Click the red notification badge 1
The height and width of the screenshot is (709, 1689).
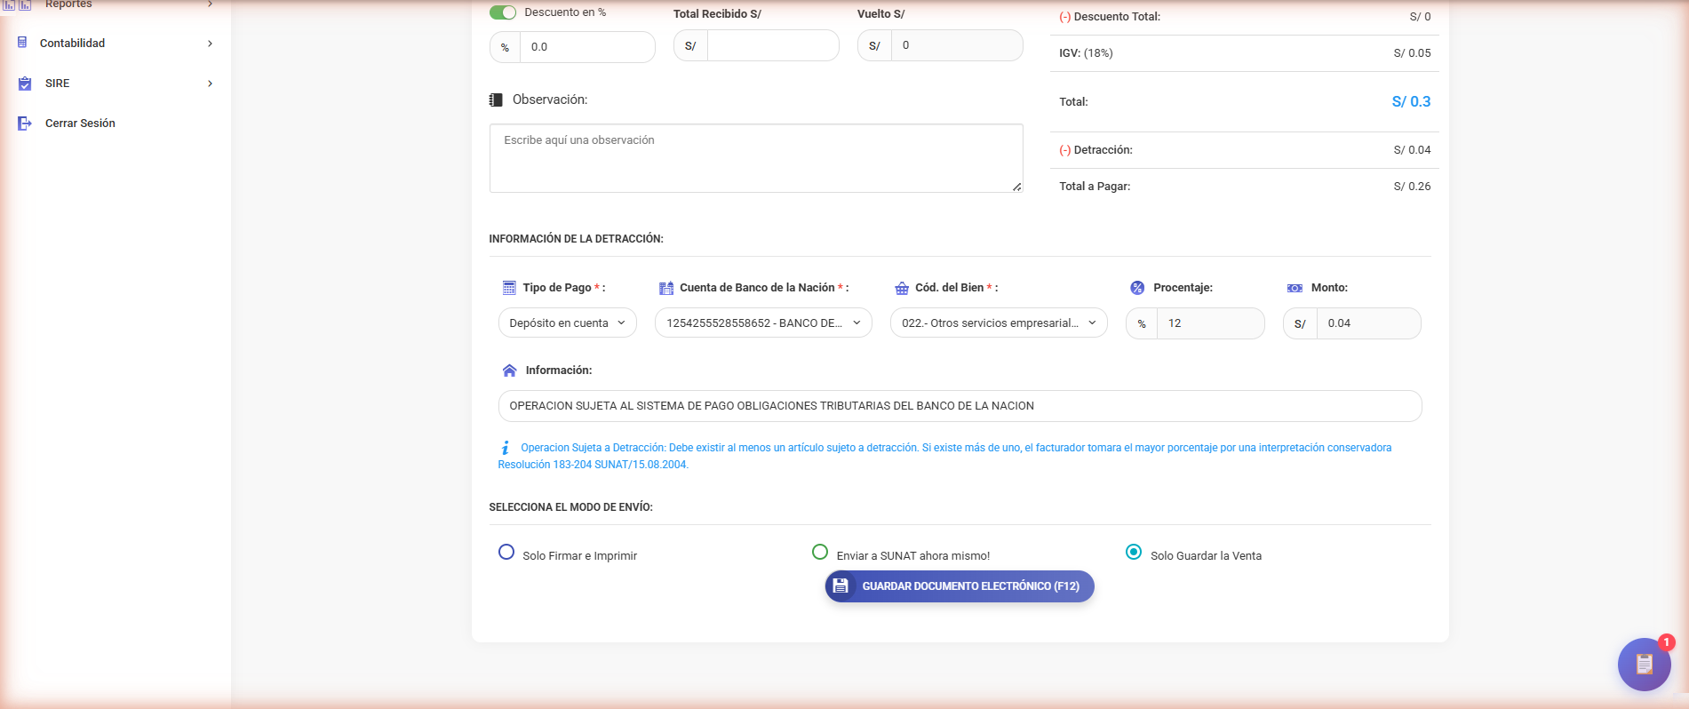pyautogui.click(x=1667, y=642)
